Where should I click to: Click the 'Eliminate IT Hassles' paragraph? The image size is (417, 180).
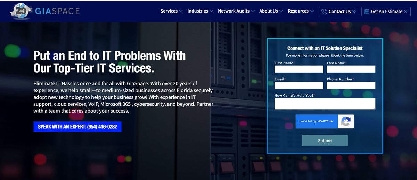[x=123, y=97]
